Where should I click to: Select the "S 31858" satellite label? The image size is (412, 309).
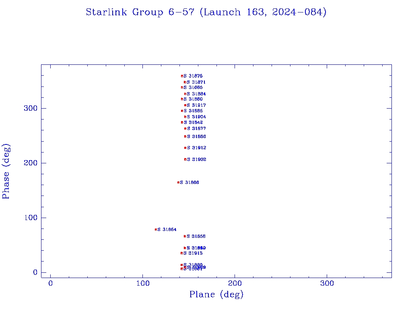click(196, 236)
